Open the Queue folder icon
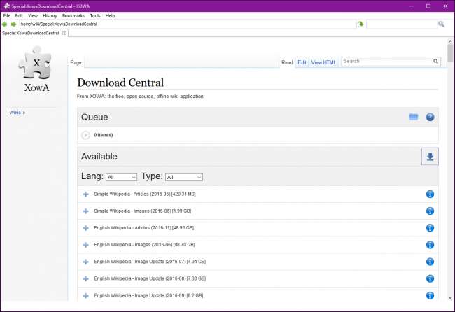Viewport: 455px width, 312px height. pyautogui.click(x=414, y=117)
